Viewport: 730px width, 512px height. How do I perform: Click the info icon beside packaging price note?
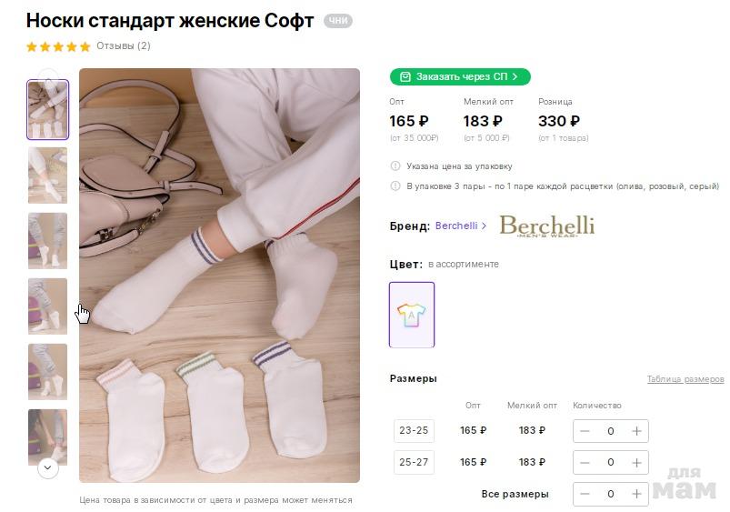[395, 166]
